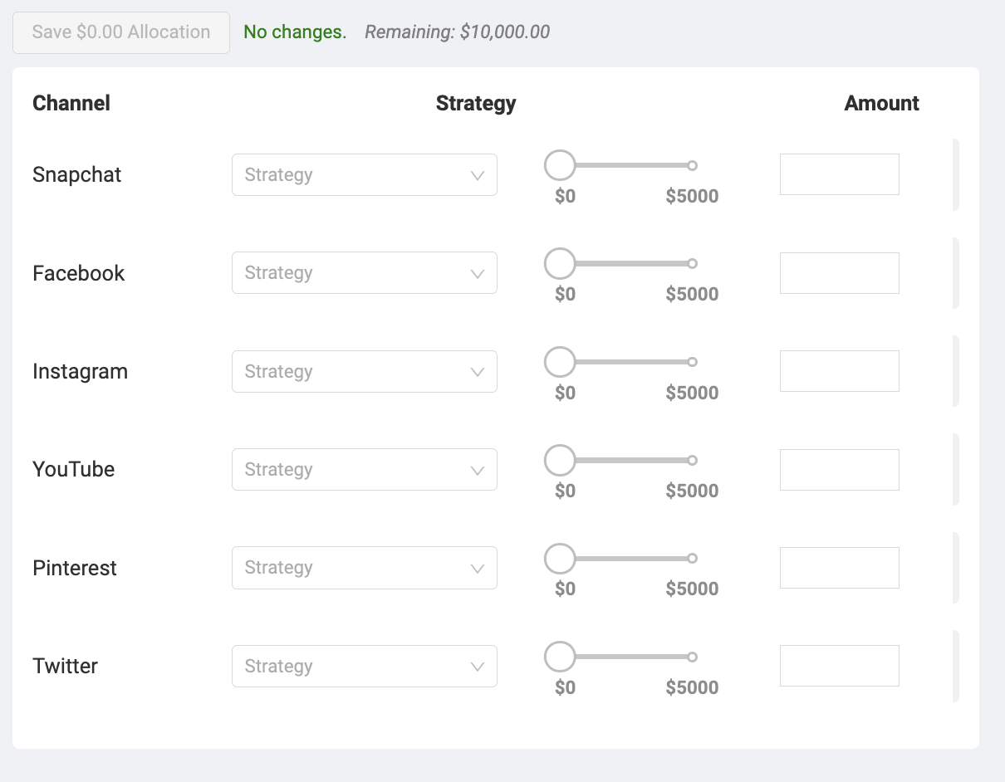Click the YouTube budget slider handle

[560, 460]
